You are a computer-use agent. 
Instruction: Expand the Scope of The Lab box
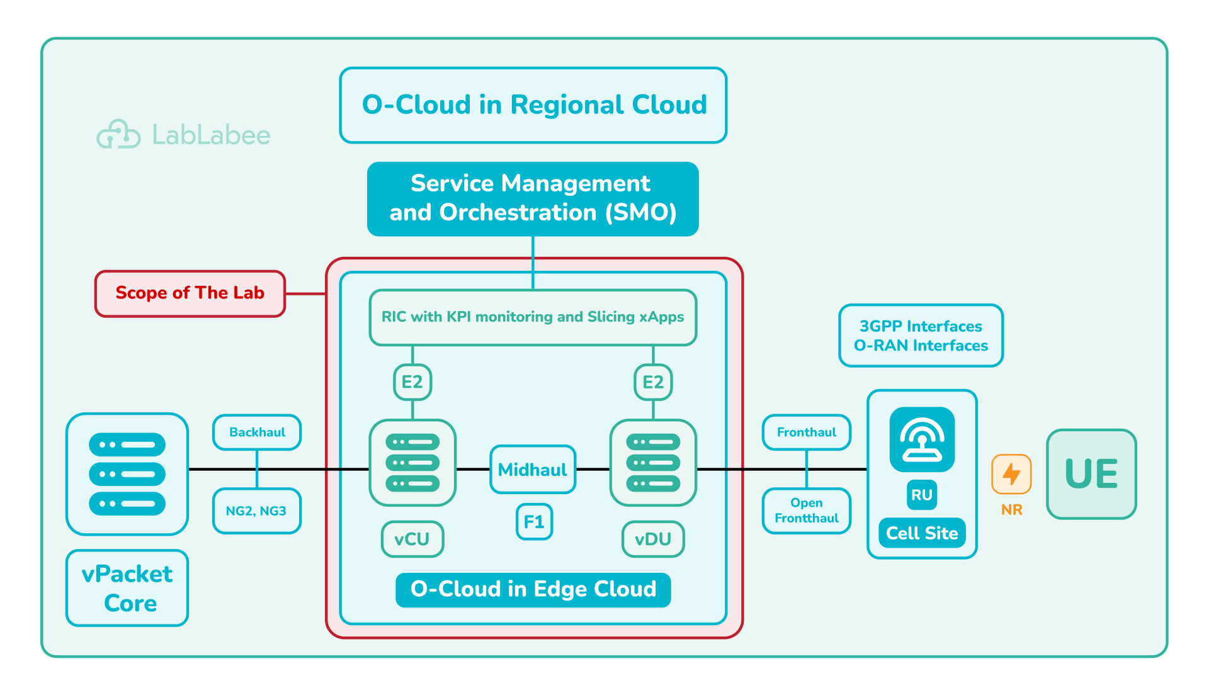click(190, 293)
